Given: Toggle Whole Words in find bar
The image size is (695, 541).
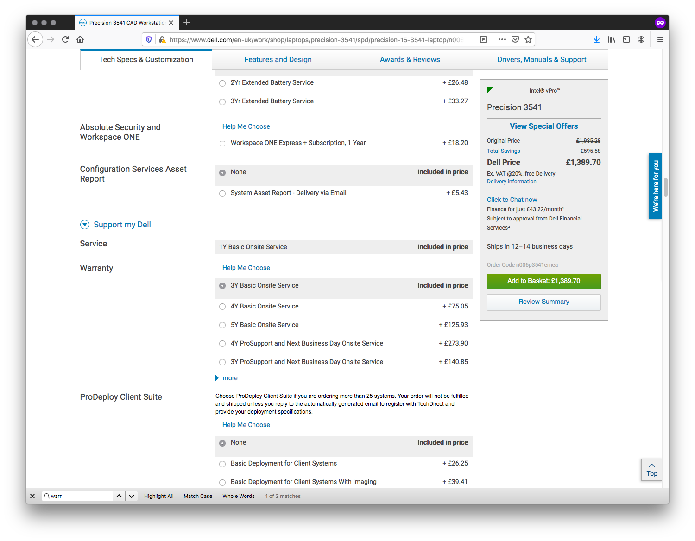Looking at the screenshot, I should (x=239, y=496).
